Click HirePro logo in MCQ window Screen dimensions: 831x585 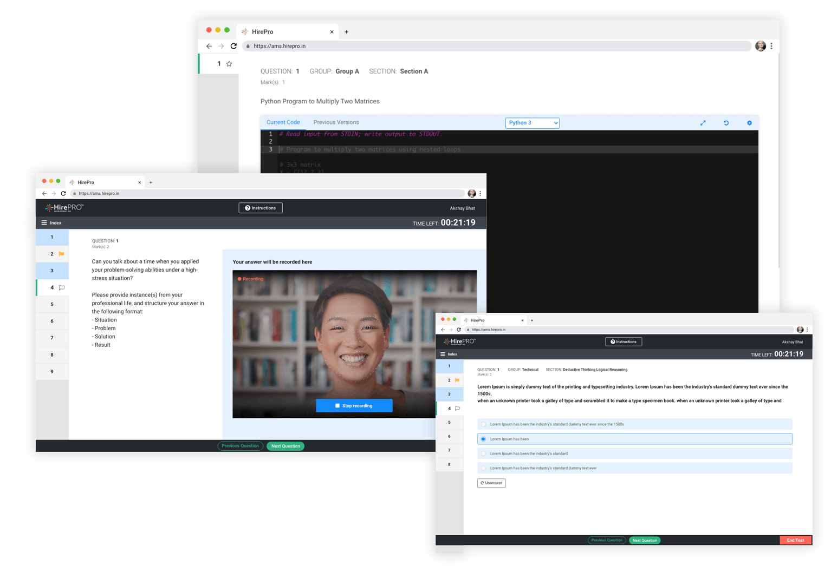(459, 341)
